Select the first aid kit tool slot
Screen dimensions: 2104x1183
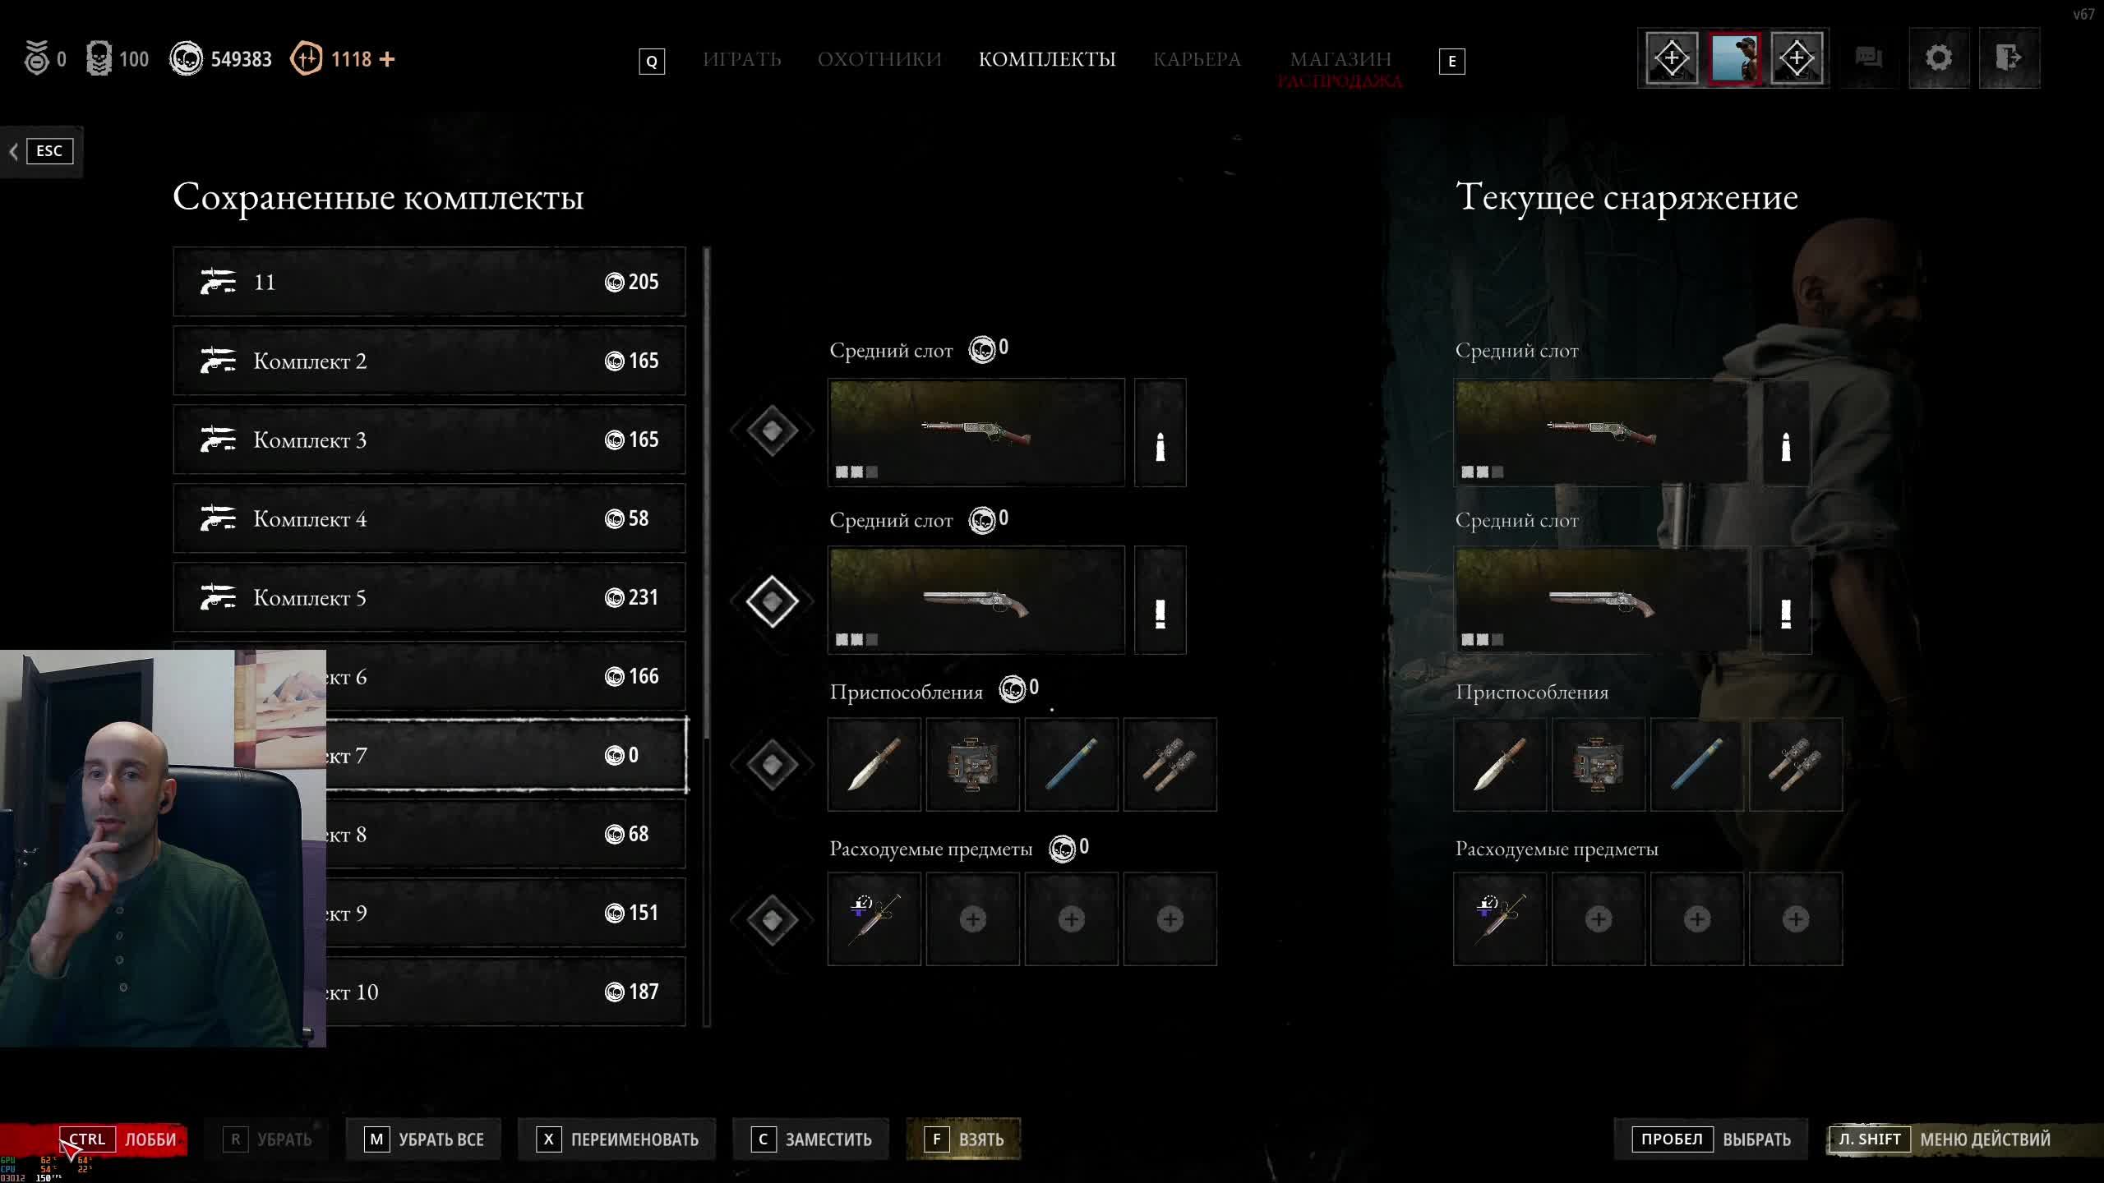pyautogui.click(x=972, y=765)
